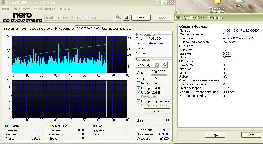This screenshot has height=144, width=263.
Task: Open the миф desktop file icon
Action: tap(238, 3)
